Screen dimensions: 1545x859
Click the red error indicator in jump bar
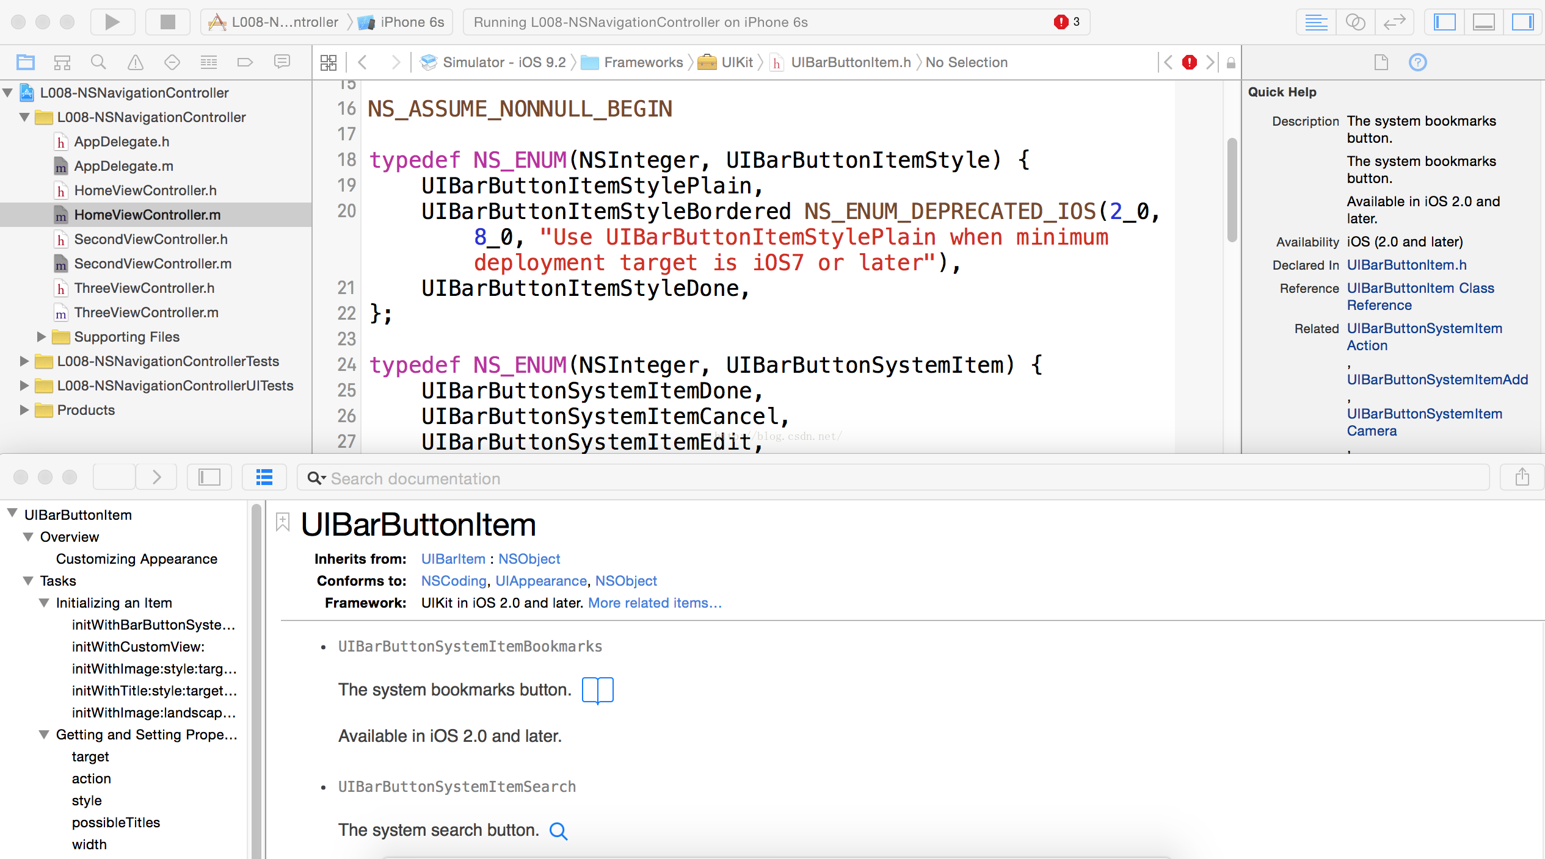pos(1189,62)
